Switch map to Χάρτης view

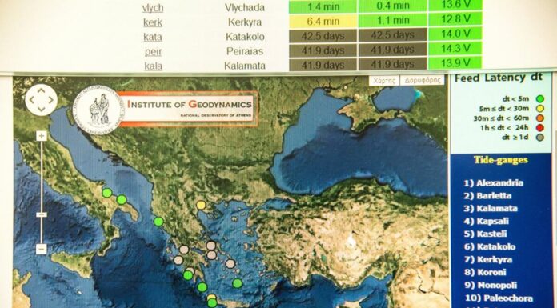coord(384,80)
